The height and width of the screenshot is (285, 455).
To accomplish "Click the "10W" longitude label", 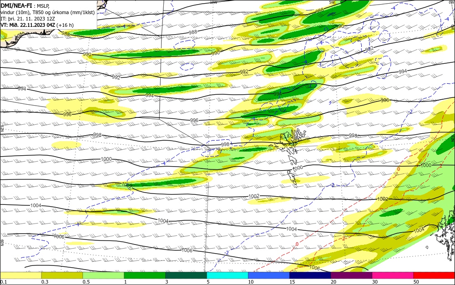I will tap(213, 2).
